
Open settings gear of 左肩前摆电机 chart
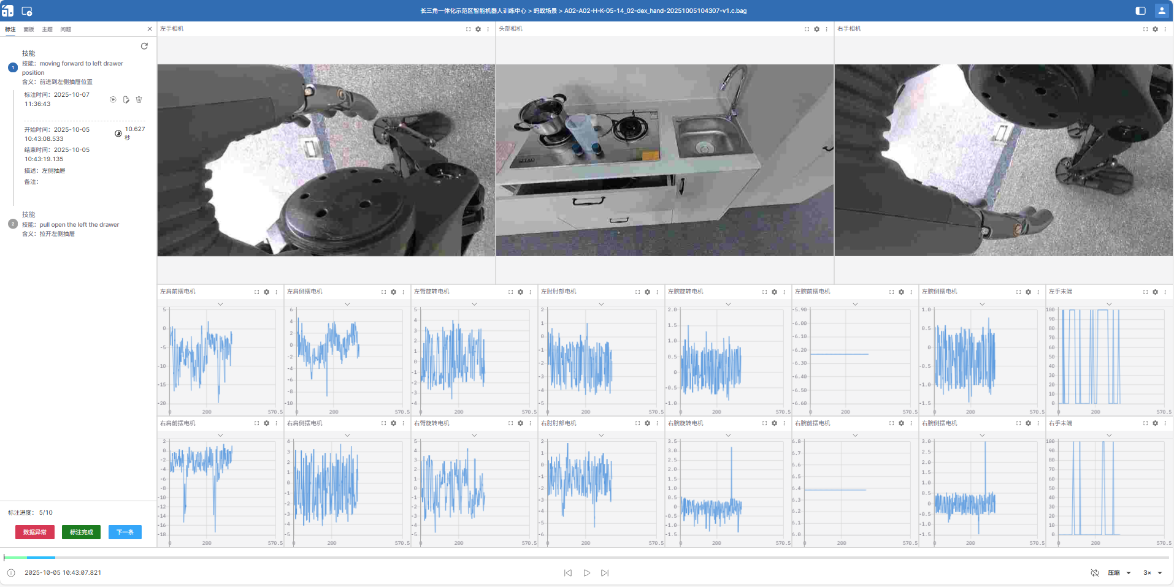(266, 292)
